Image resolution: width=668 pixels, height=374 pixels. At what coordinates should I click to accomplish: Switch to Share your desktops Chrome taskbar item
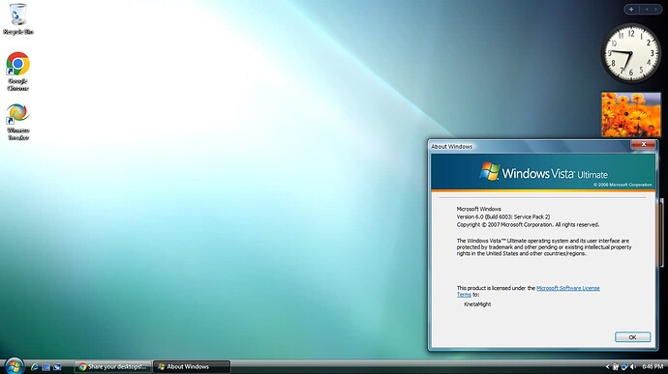[x=113, y=367]
